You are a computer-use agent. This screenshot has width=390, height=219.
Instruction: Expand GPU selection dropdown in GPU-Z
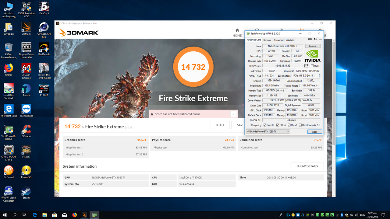coord(268,131)
